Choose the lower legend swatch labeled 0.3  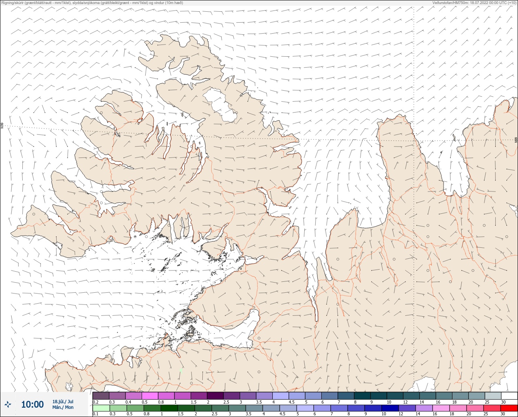pyautogui.click(x=118, y=408)
